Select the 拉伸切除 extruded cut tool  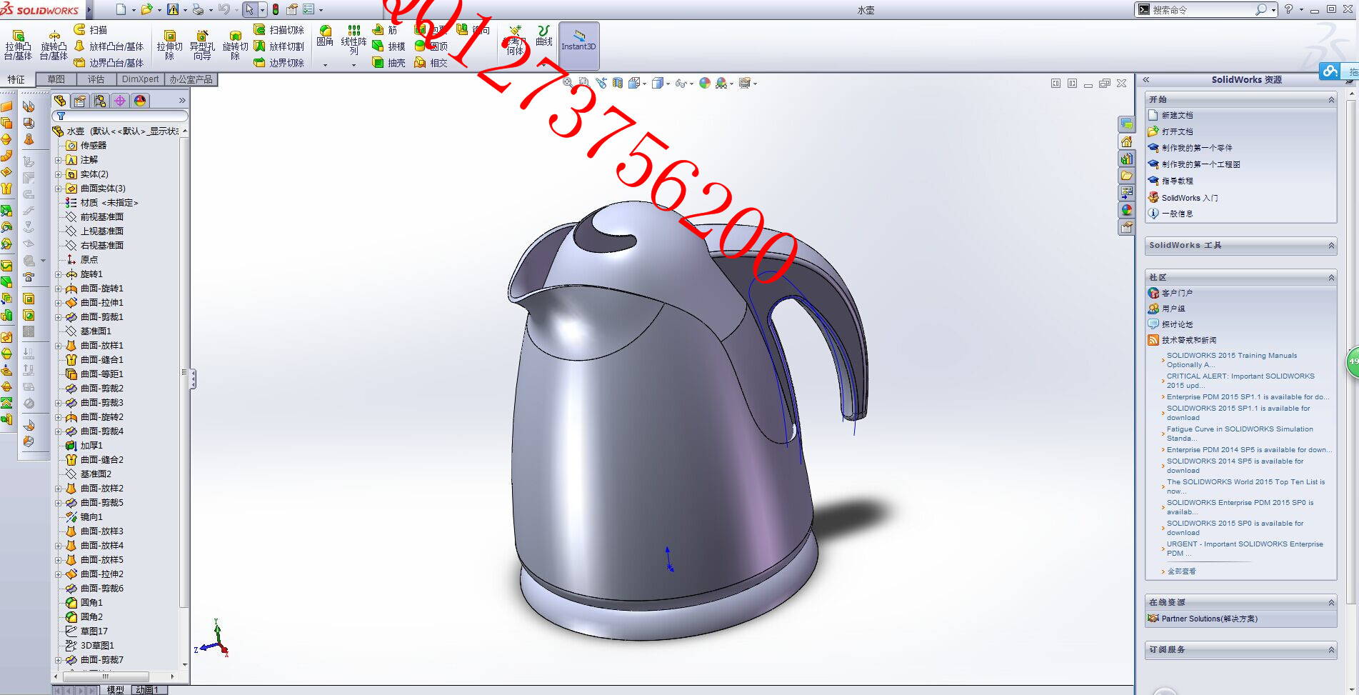(x=169, y=45)
